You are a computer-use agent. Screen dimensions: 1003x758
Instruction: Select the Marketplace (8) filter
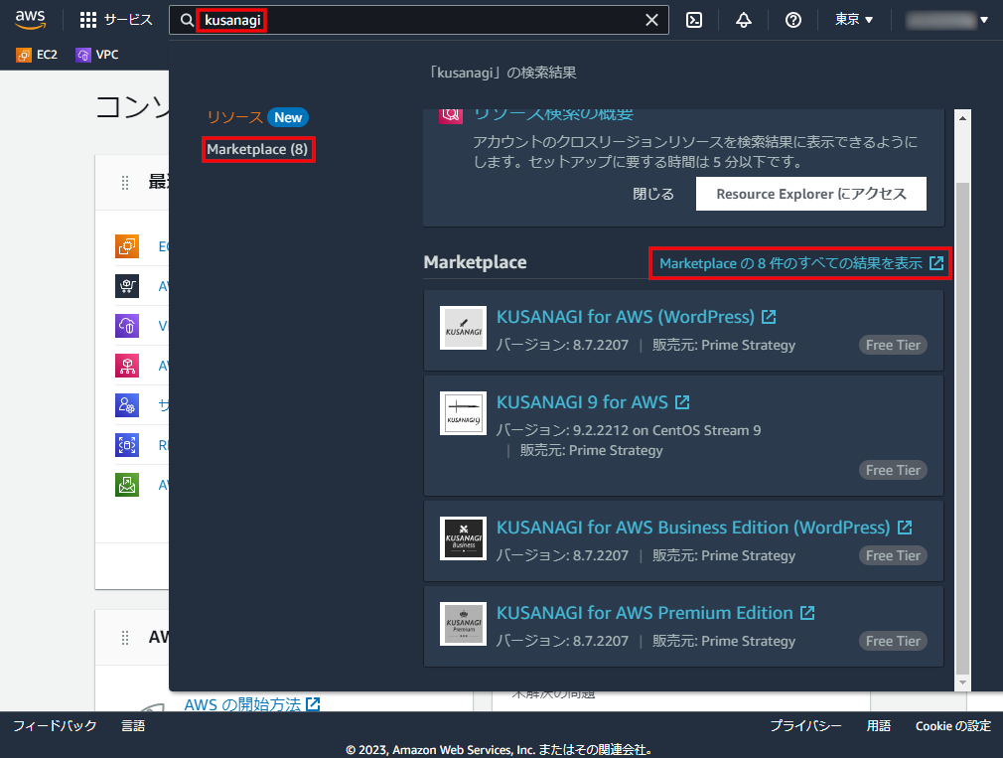tap(258, 150)
